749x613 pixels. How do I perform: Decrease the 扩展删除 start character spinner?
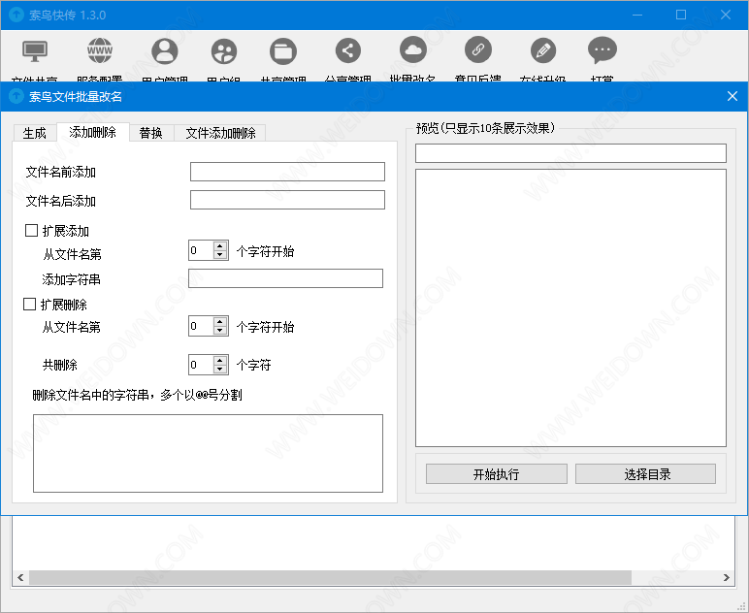tap(219, 331)
